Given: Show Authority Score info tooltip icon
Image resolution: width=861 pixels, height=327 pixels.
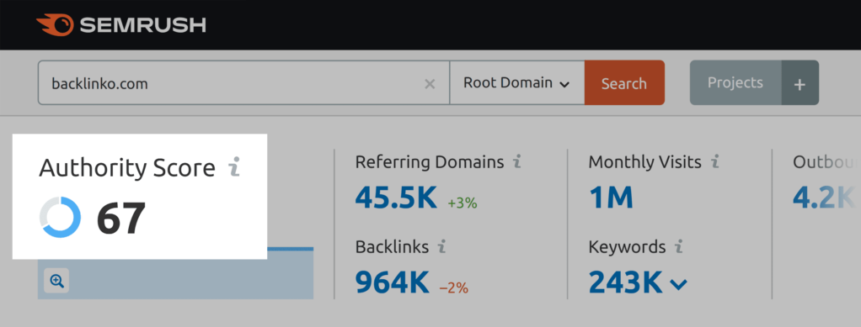Looking at the screenshot, I should [x=234, y=167].
